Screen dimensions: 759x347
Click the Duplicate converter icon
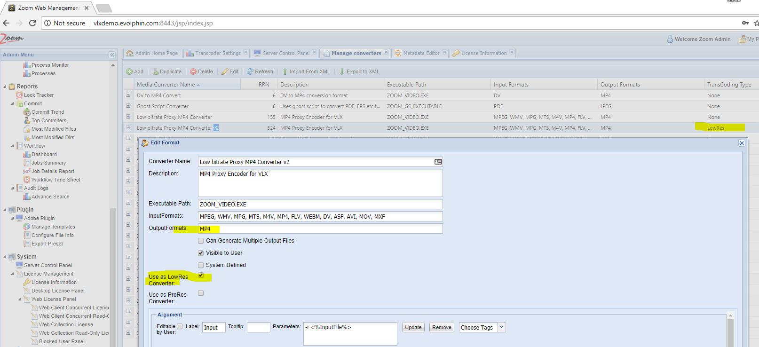[x=155, y=71]
